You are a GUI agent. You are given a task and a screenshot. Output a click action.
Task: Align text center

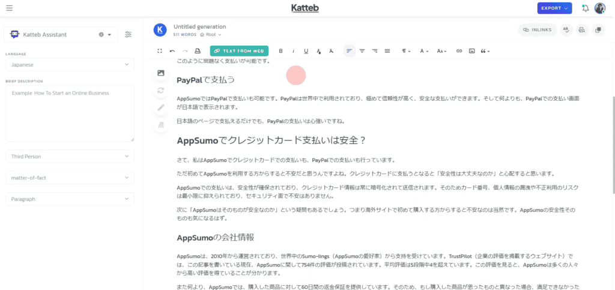[x=362, y=51]
